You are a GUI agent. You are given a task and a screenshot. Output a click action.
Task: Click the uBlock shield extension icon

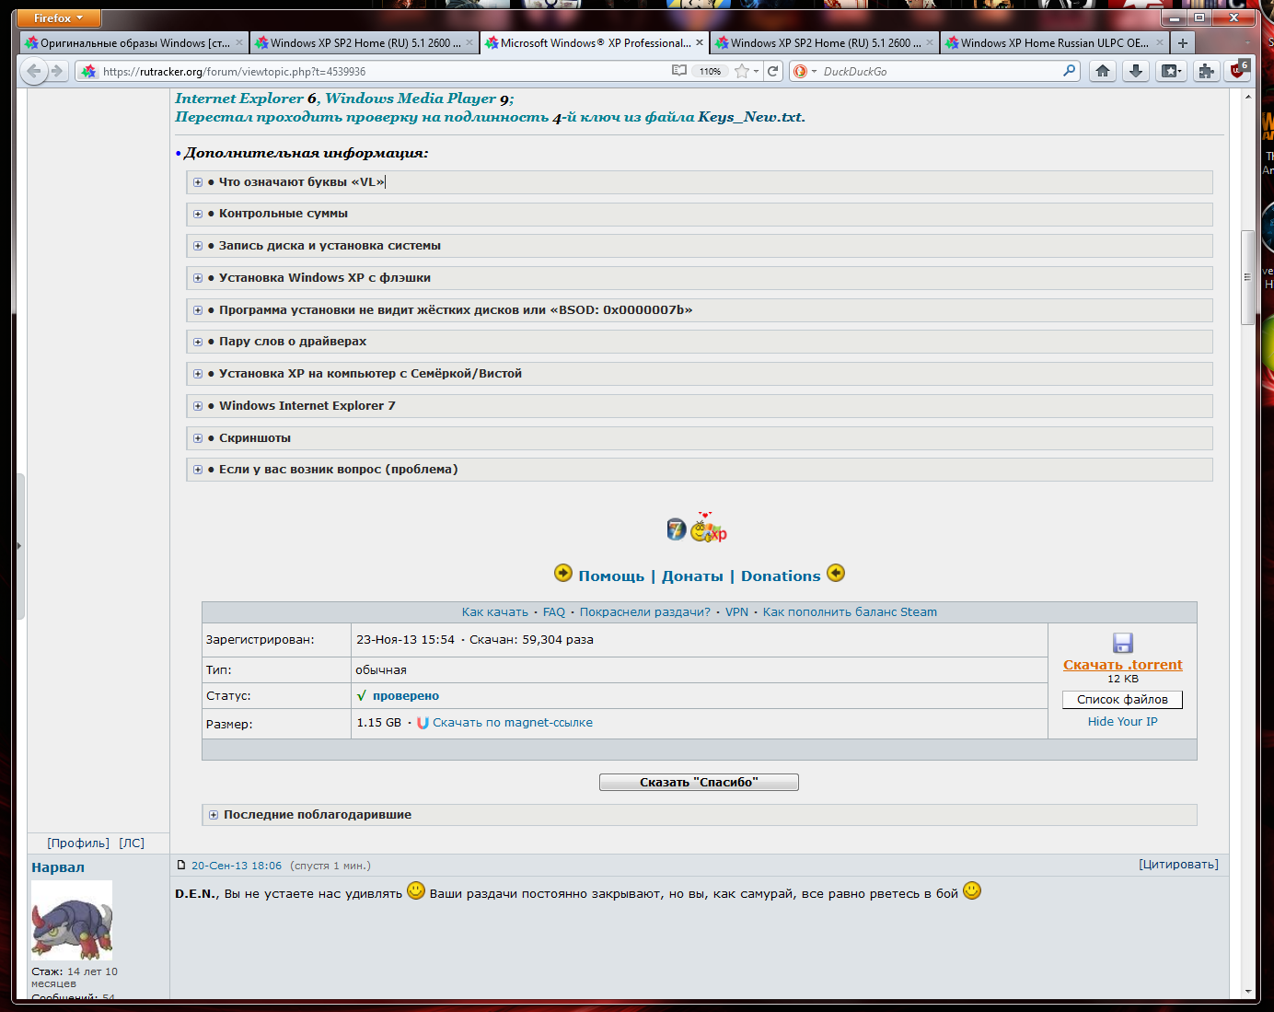click(1237, 71)
